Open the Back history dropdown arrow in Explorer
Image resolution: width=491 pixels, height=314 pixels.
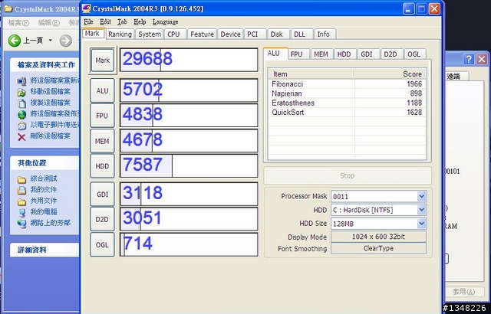pos(50,41)
